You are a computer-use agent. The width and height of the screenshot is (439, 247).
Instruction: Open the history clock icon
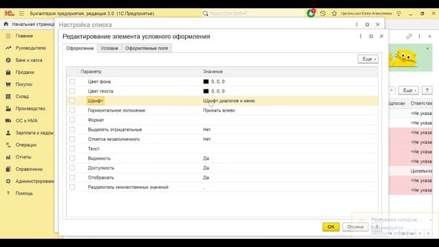(x=323, y=14)
